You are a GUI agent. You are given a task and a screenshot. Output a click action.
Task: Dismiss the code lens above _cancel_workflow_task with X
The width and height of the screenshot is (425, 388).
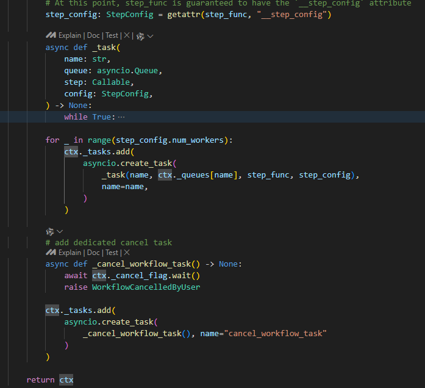pyautogui.click(x=127, y=253)
